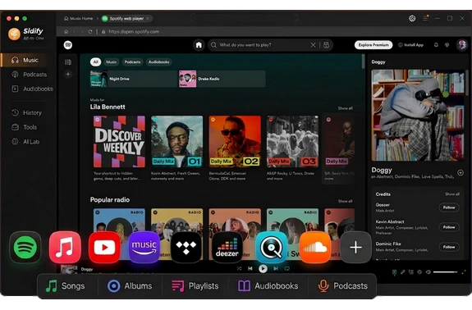This screenshot has height=310, width=472.
Task: Add another music service with plus tile
Action: coord(355,247)
